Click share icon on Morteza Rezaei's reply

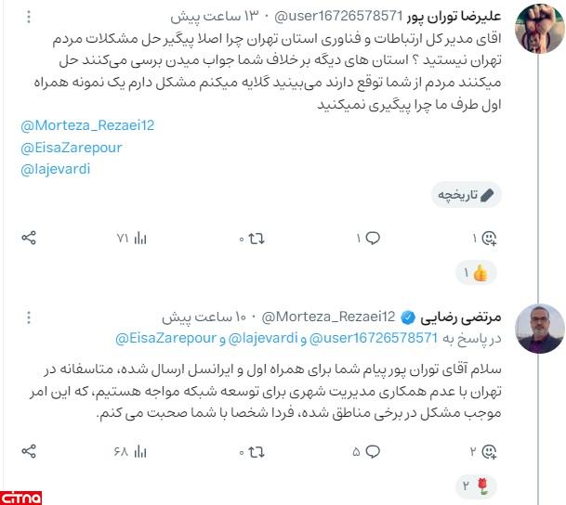click(x=29, y=451)
